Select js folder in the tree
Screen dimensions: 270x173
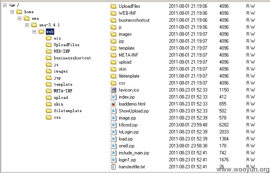56,64
